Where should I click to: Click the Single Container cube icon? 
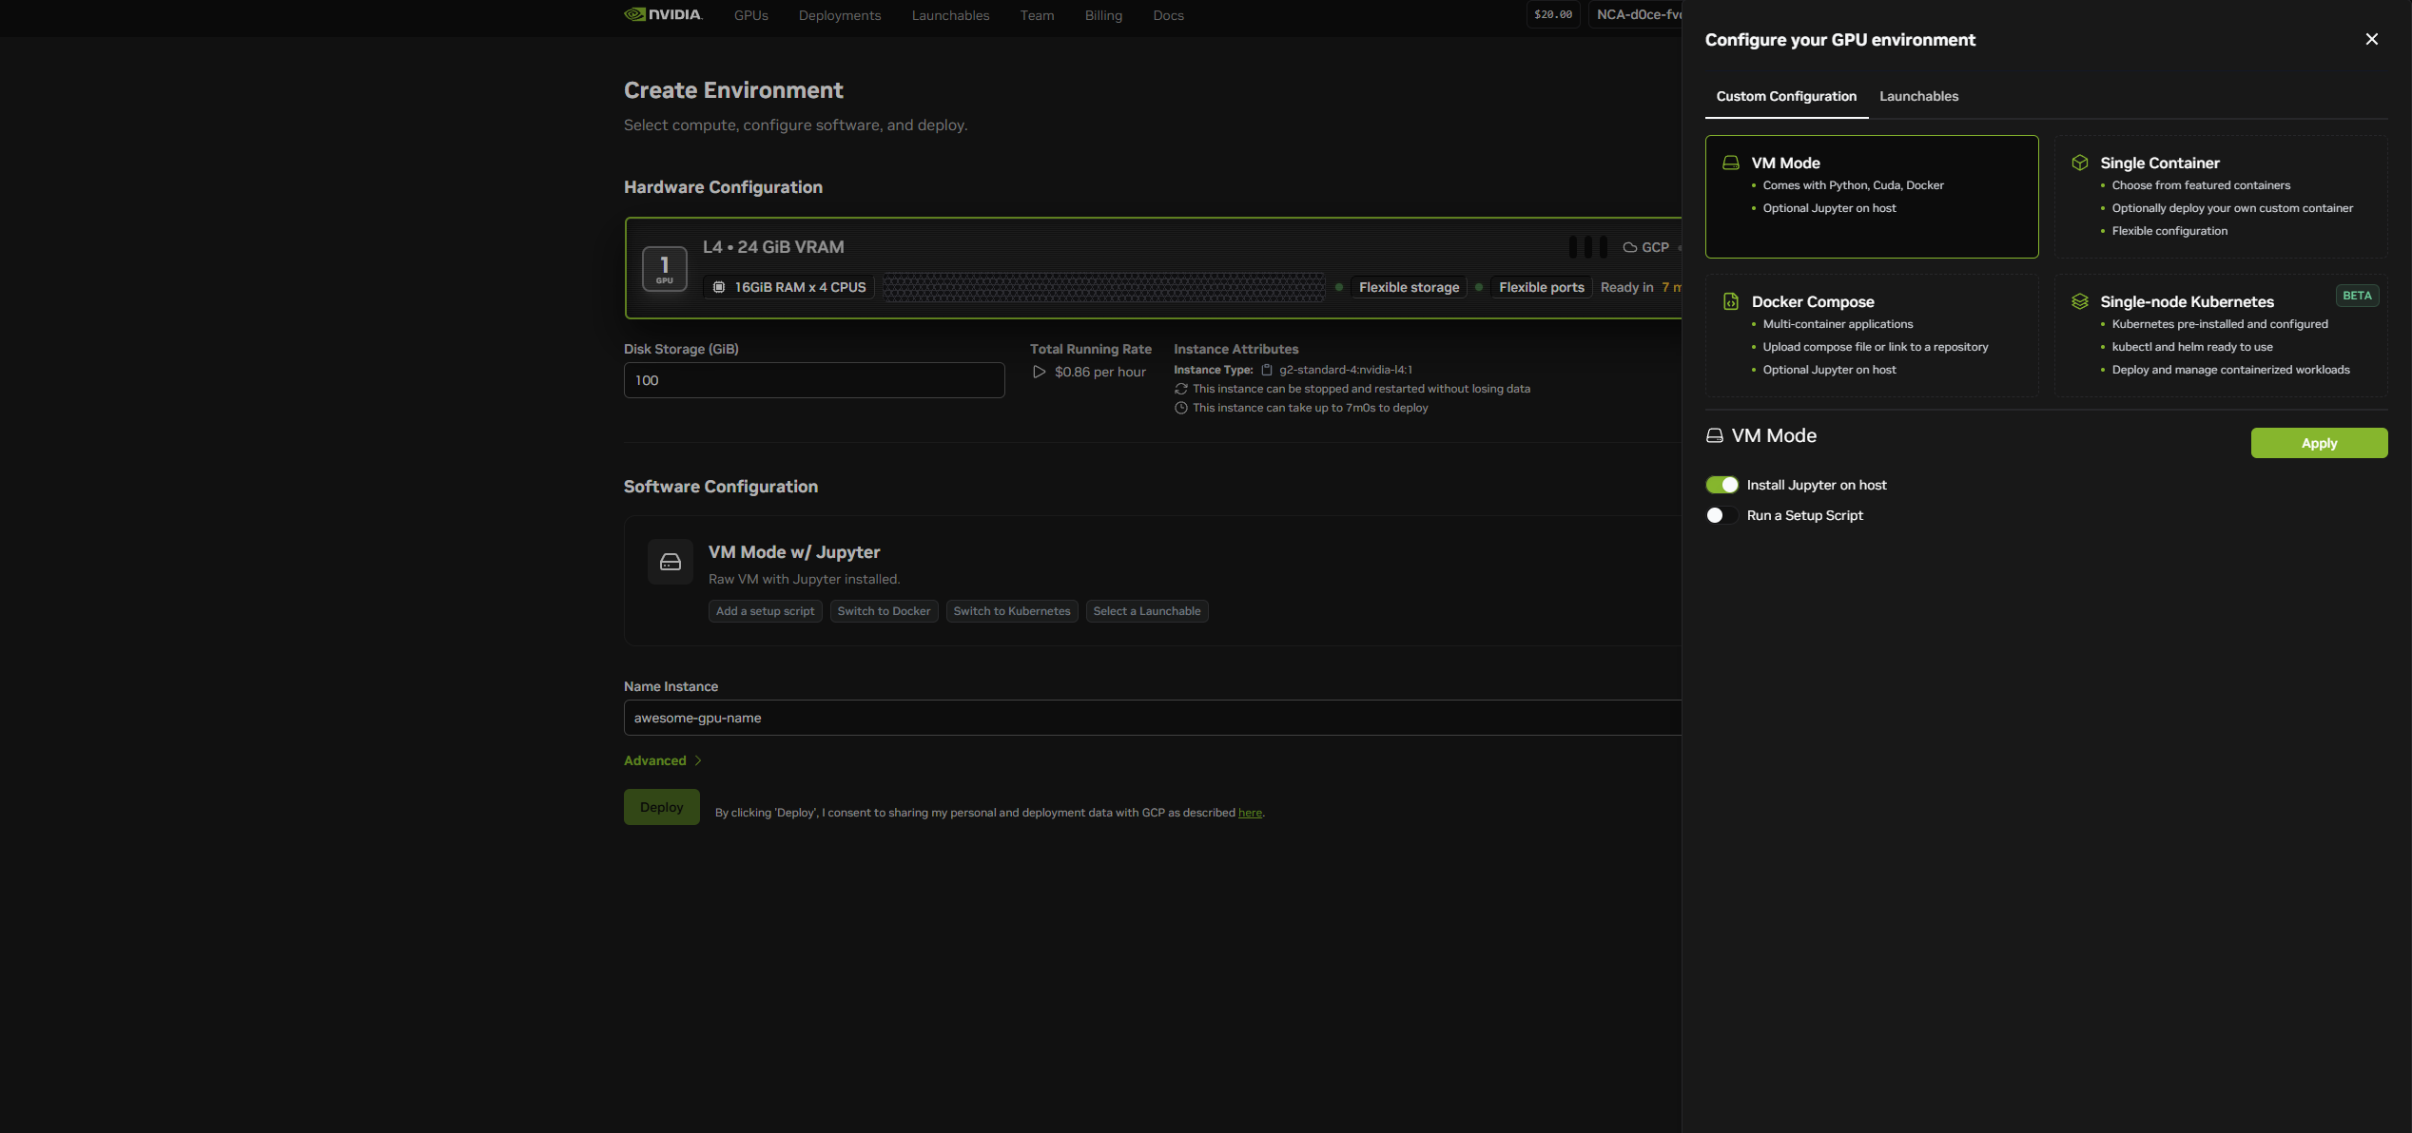(2079, 163)
